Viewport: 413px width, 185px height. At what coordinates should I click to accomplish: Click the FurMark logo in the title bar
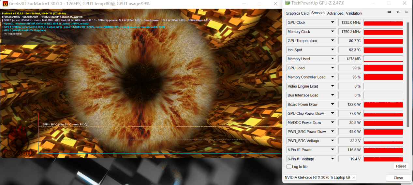[x=5, y=4]
